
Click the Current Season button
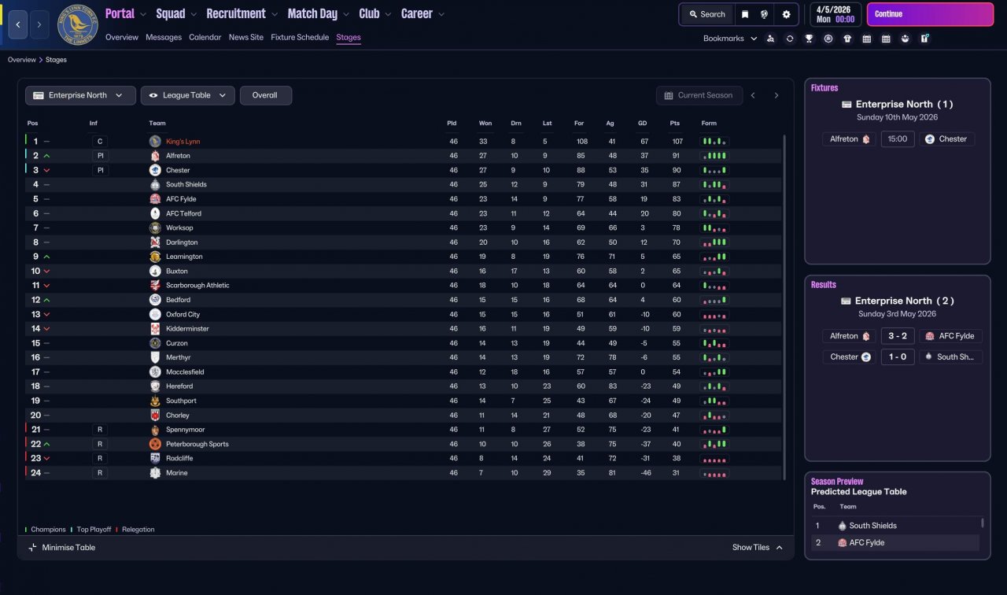(x=698, y=95)
